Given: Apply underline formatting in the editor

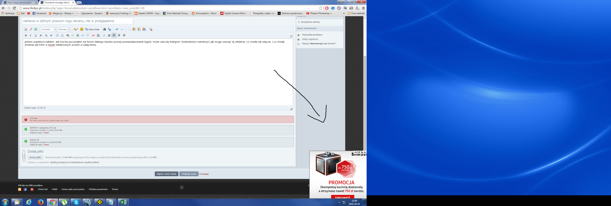Looking at the screenshot, I should (36, 35).
